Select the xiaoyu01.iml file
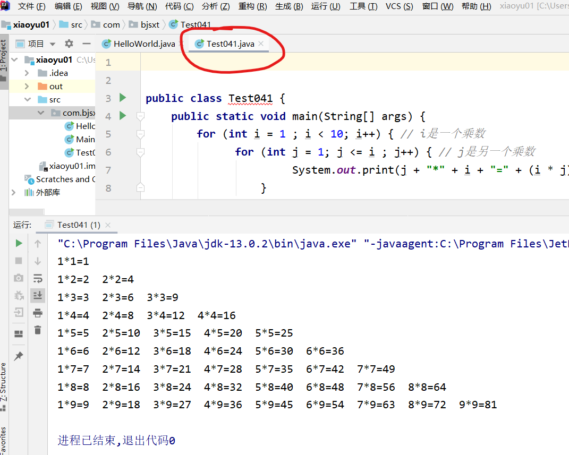This screenshot has height=455, width=569. click(67, 166)
